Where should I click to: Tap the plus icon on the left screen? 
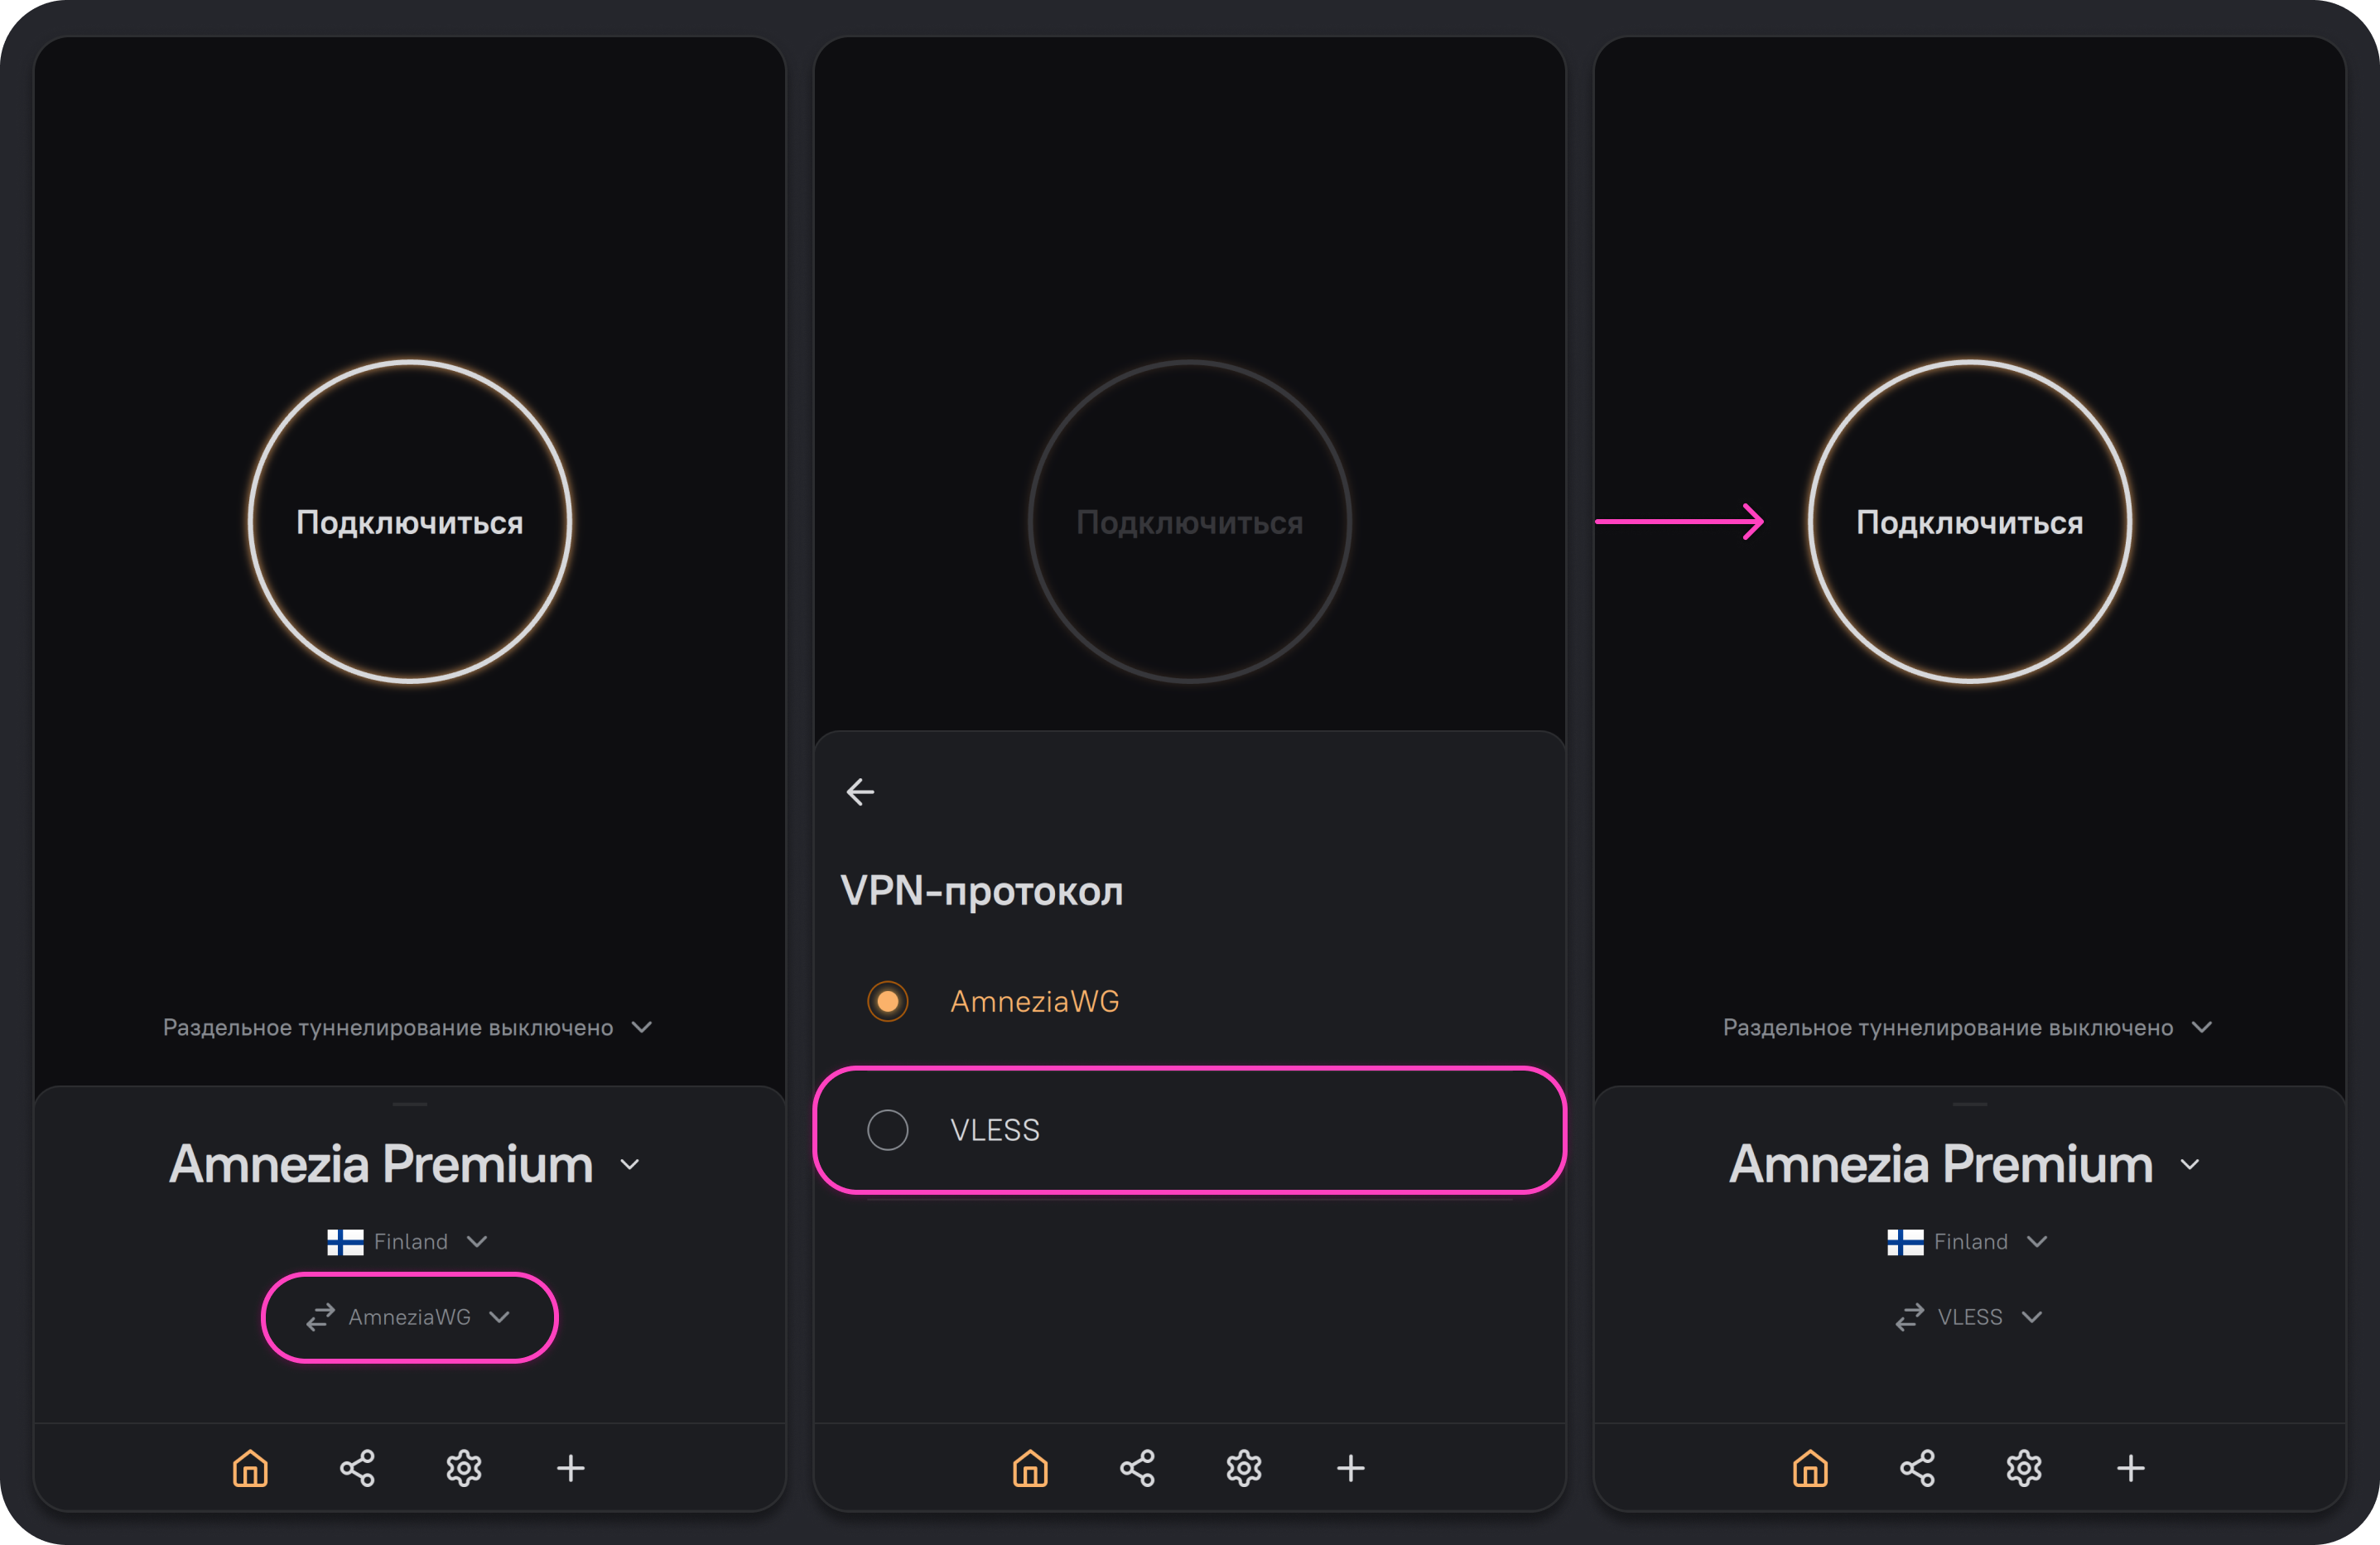tap(571, 1468)
